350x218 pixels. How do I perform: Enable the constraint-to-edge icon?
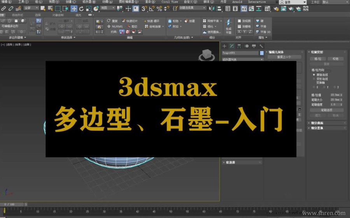coord(128,32)
